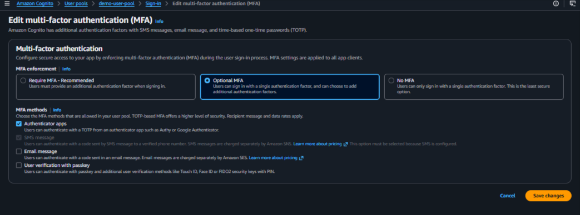The image size is (580, 215).
Task: Enable Email message checkbox
Action: point(18,152)
